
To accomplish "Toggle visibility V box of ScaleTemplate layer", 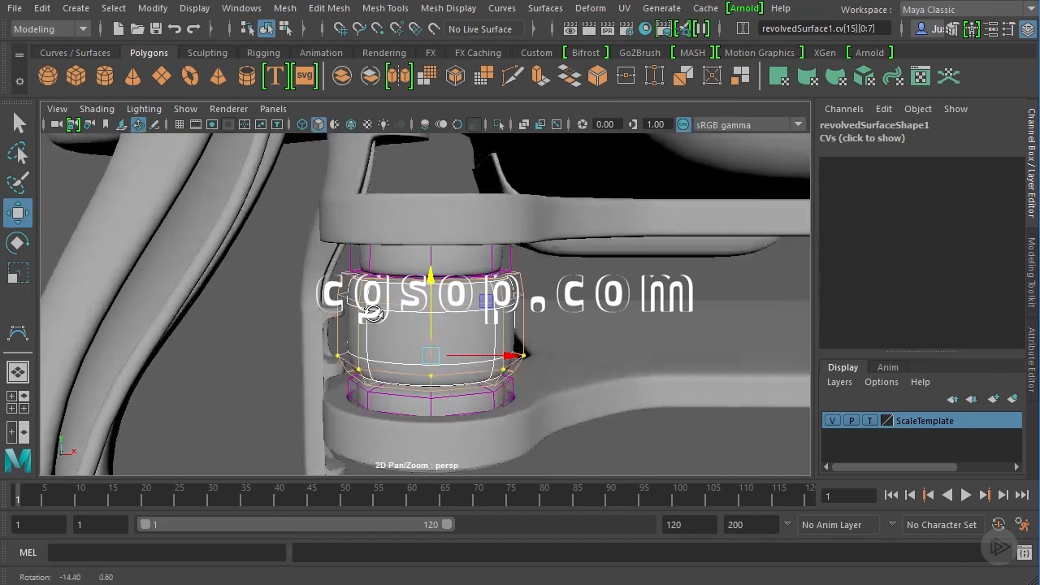I will point(832,421).
